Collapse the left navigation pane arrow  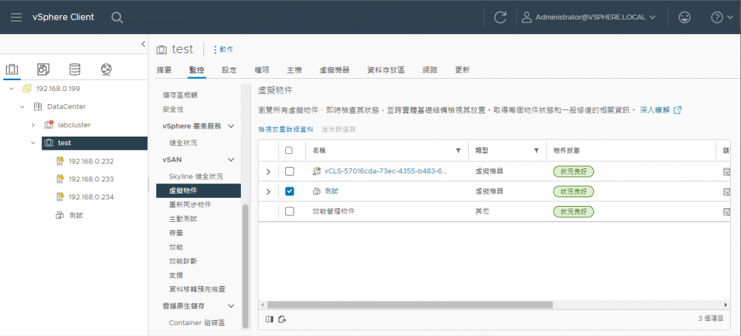pos(143,44)
